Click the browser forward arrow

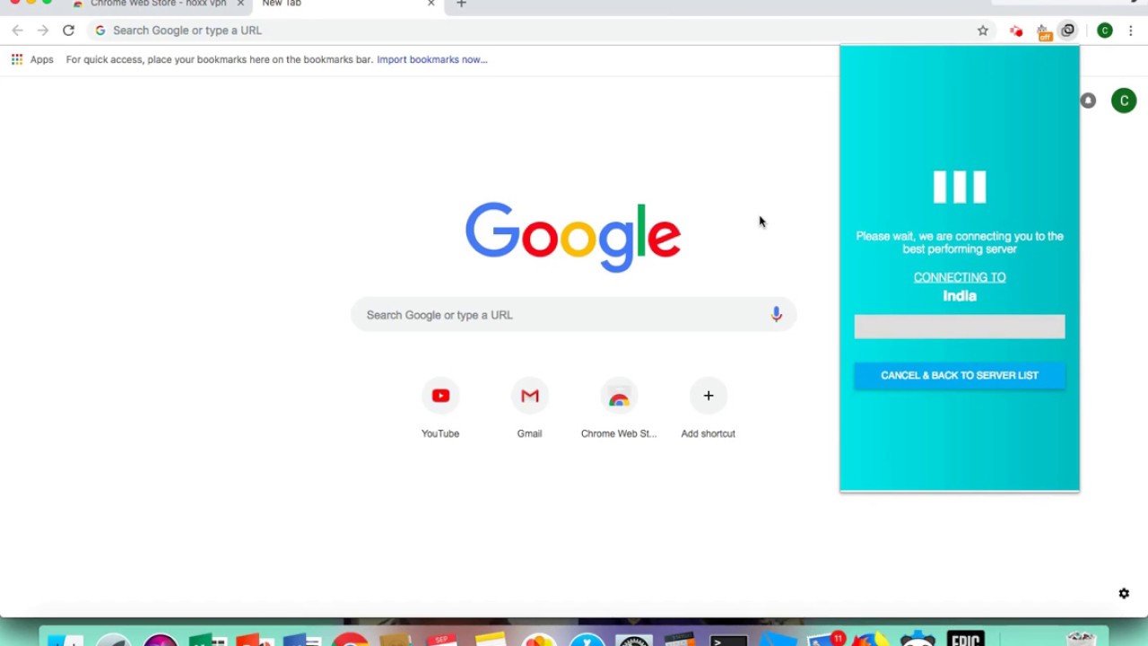tap(43, 31)
